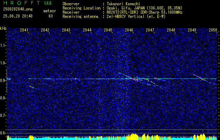
Task: Click the Receiver label line
Action: 71,12
